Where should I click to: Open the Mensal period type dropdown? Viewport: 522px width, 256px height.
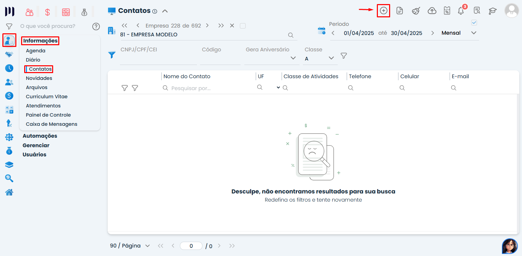[474, 33]
